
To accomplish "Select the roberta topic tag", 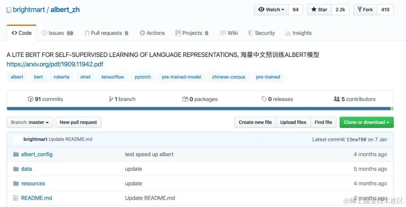I will [61, 77].
